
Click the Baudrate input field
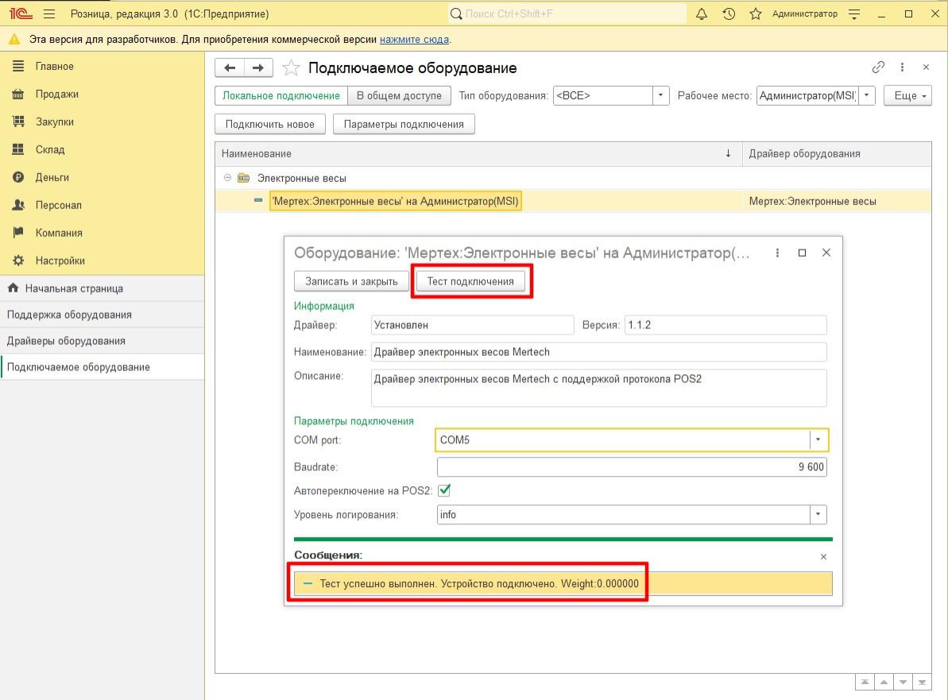point(631,467)
